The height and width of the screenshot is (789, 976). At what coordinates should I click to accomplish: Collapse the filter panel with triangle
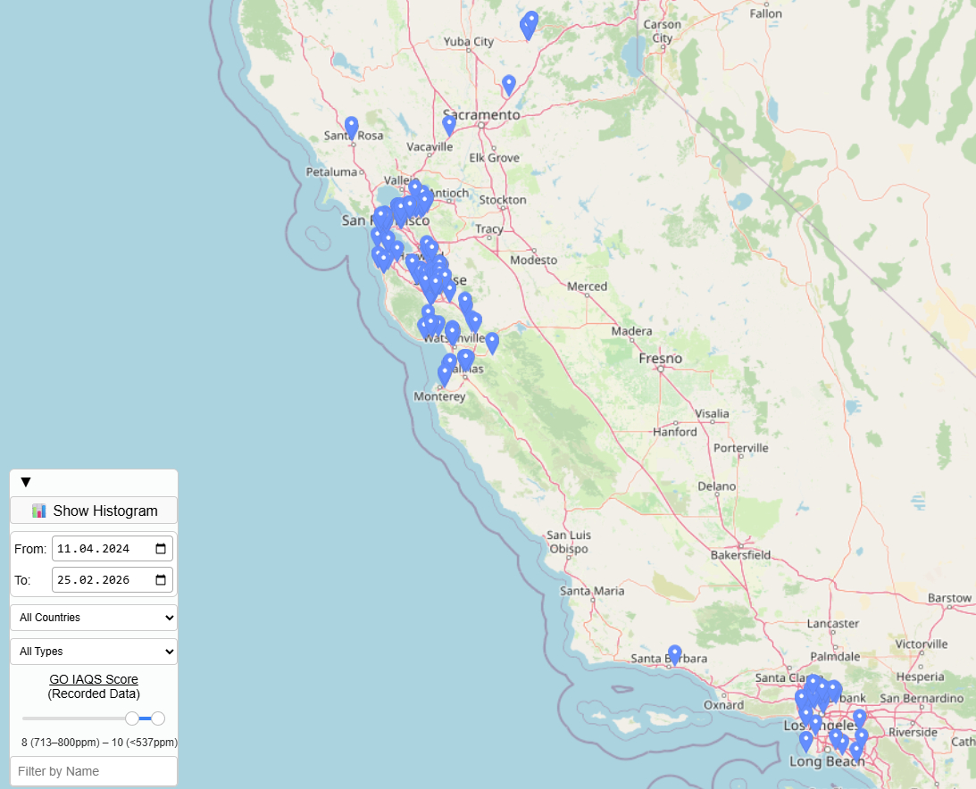[26, 483]
